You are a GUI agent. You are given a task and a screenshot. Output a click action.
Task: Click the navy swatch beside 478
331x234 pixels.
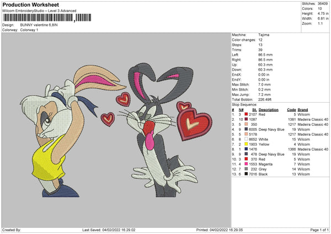pos(246,154)
